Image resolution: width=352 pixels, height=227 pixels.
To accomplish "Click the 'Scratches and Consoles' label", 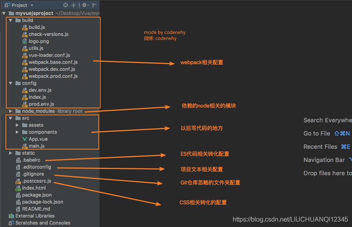I will (43, 223).
